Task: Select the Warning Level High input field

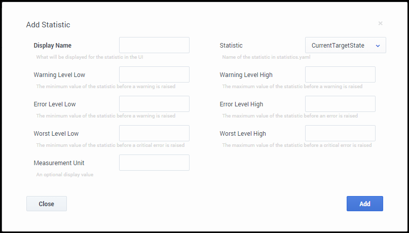Action: tap(340, 74)
